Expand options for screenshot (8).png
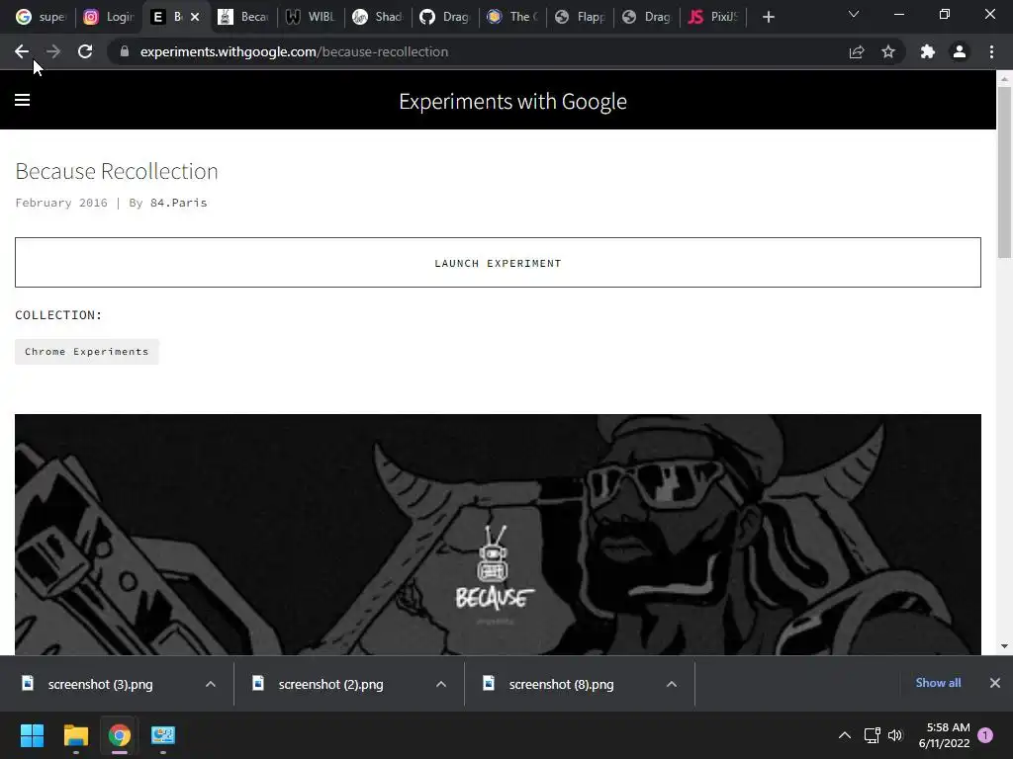Image resolution: width=1013 pixels, height=759 pixels. tap(672, 684)
